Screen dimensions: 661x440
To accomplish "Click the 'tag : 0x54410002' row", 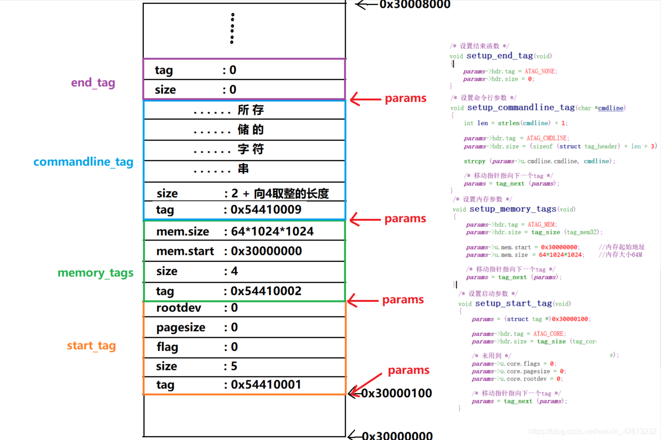I will pos(244,291).
